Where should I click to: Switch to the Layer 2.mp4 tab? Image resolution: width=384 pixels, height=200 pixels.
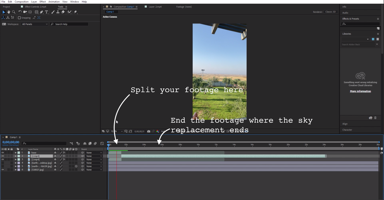[x=155, y=7]
